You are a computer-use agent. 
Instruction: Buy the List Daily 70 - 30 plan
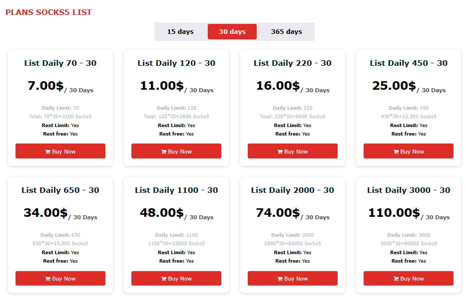[x=60, y=151]
